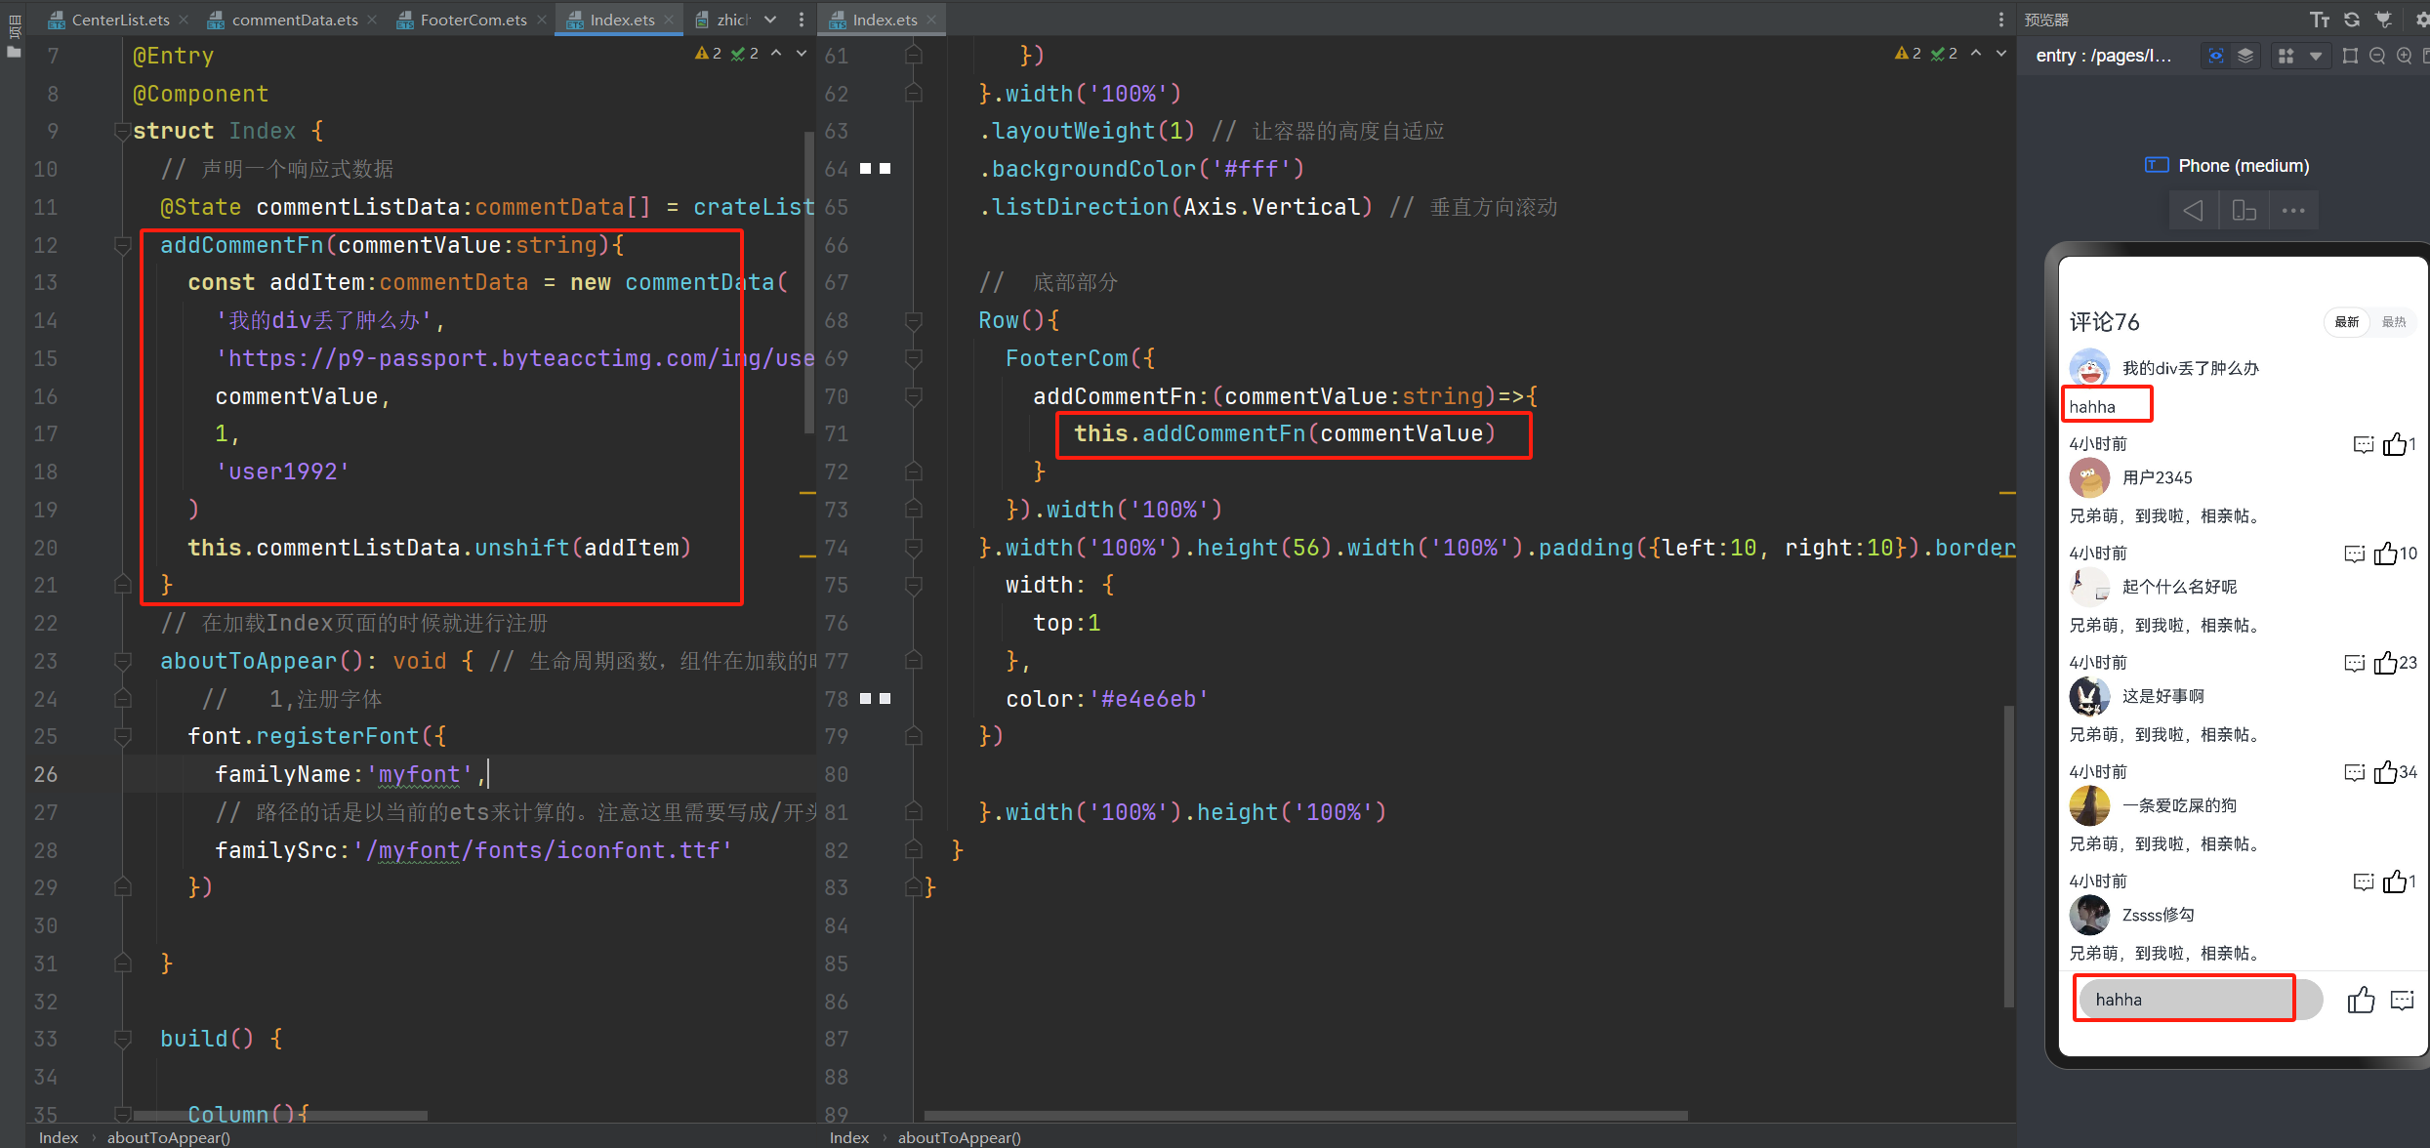The image size is (2430, 1148).
Task: Open the multi-device profile dropdown arrow
Action: click(x=2315, y=56)
